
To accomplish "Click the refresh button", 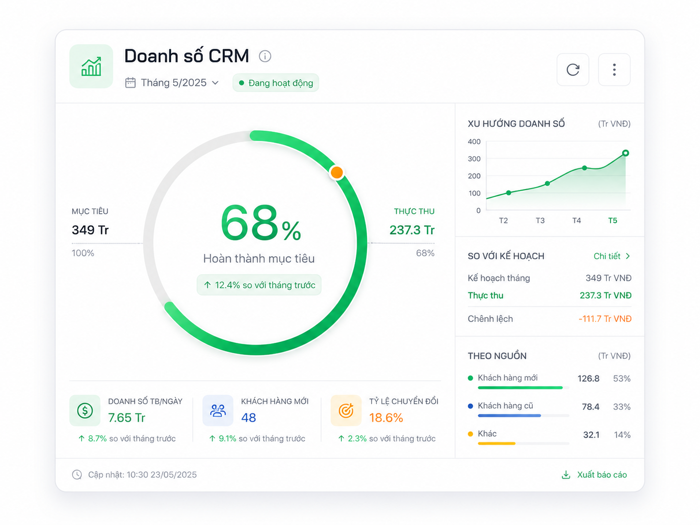I will pos(573,70).
